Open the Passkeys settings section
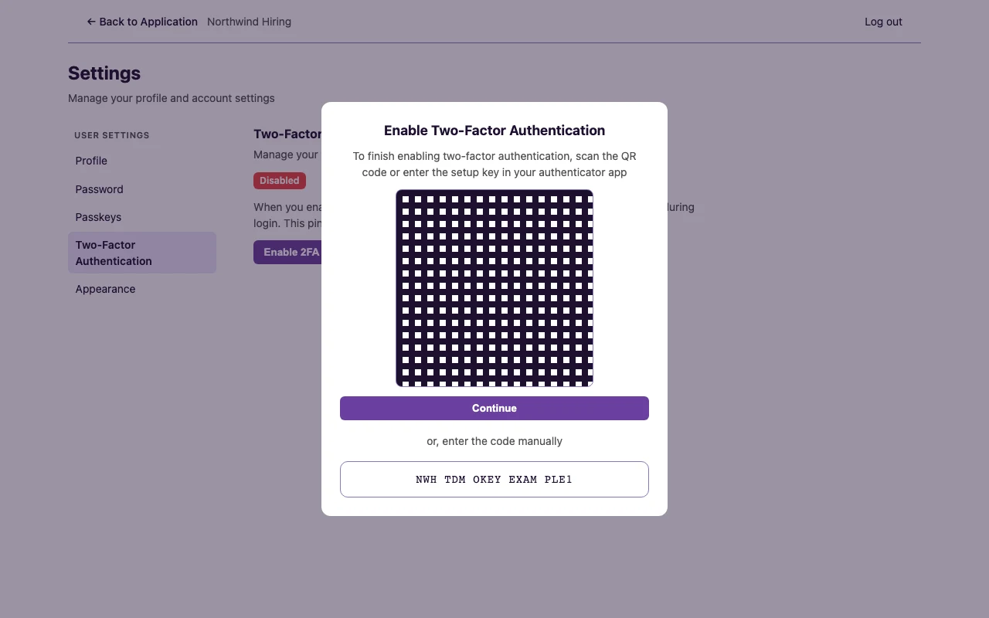The height and width of the screenshot is (618, 989). [x=142, y=217]
